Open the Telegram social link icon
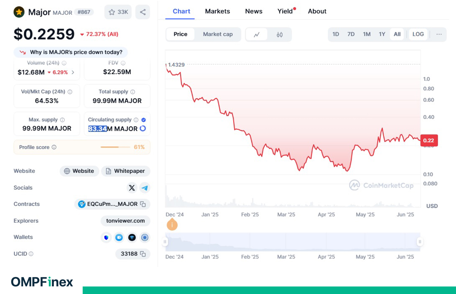This screenshot has width=456, height=294. (145, 188)
